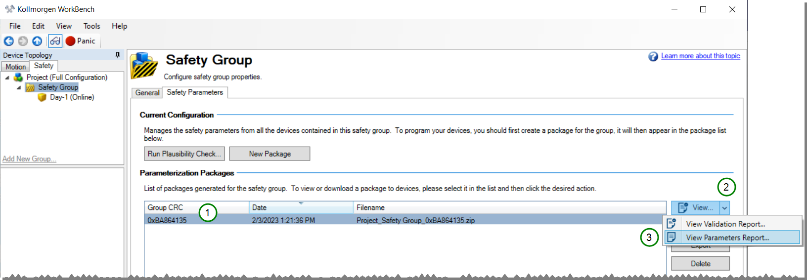Select the Safety Parameters tab
This screenshot has height=280, width=807.
[x=195, y=92]
